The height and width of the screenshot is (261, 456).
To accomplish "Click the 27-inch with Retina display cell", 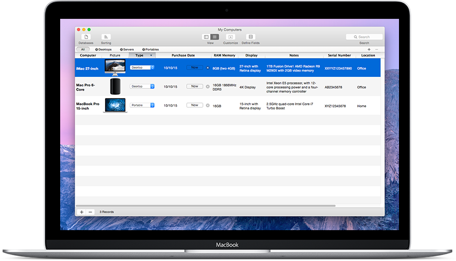I will click(250, 69).
